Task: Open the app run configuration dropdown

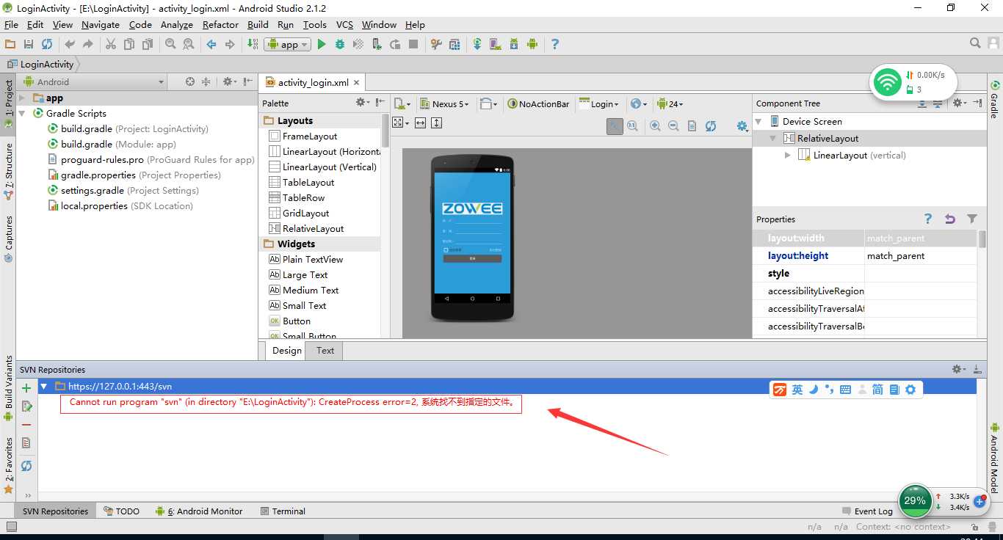Action: point(287,44)
